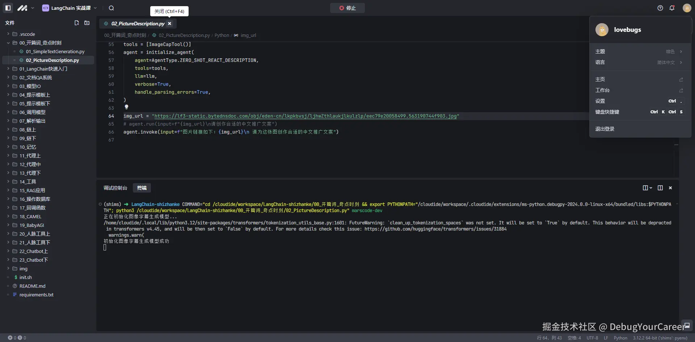The height and width of the screenshot is (342, 695).
Task: Open LangChain 实战课 project dropdown
Action: (x=70, y=8)
